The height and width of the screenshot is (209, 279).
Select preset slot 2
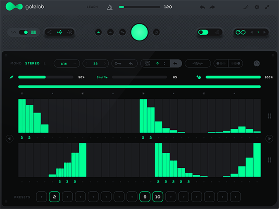click(54, 197)
